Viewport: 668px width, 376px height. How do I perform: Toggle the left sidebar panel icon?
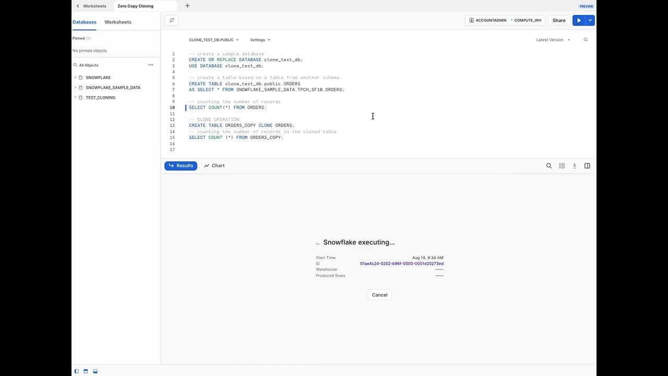(77, 371)
